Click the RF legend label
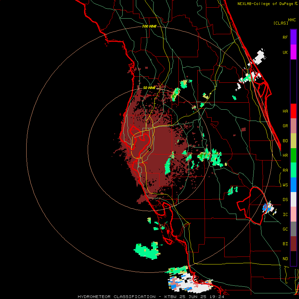Screen dimensions: 299x299 (285, 38)
